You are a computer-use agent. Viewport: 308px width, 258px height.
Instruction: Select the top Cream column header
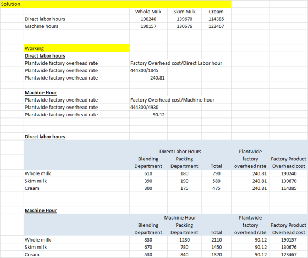pyautogui.click(x=216, y=12)
